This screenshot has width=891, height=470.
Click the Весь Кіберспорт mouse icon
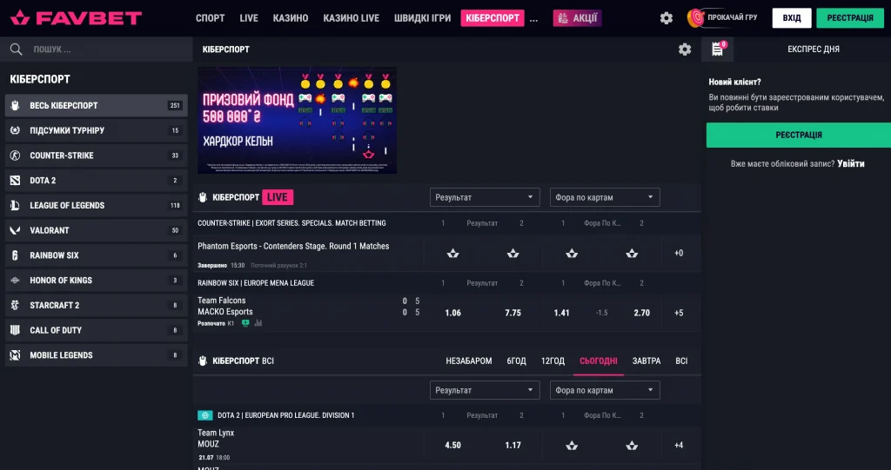[16, 106]
